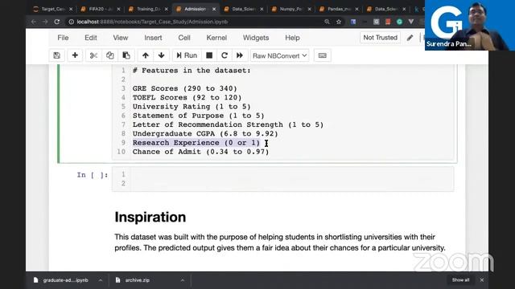Open the browser zoom magnifier icon

327,22
